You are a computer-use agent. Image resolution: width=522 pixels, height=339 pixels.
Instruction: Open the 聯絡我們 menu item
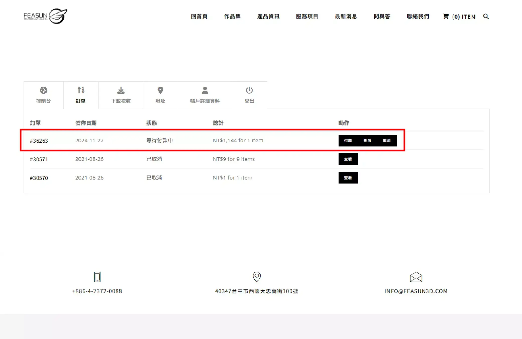(x=418, y=16)
